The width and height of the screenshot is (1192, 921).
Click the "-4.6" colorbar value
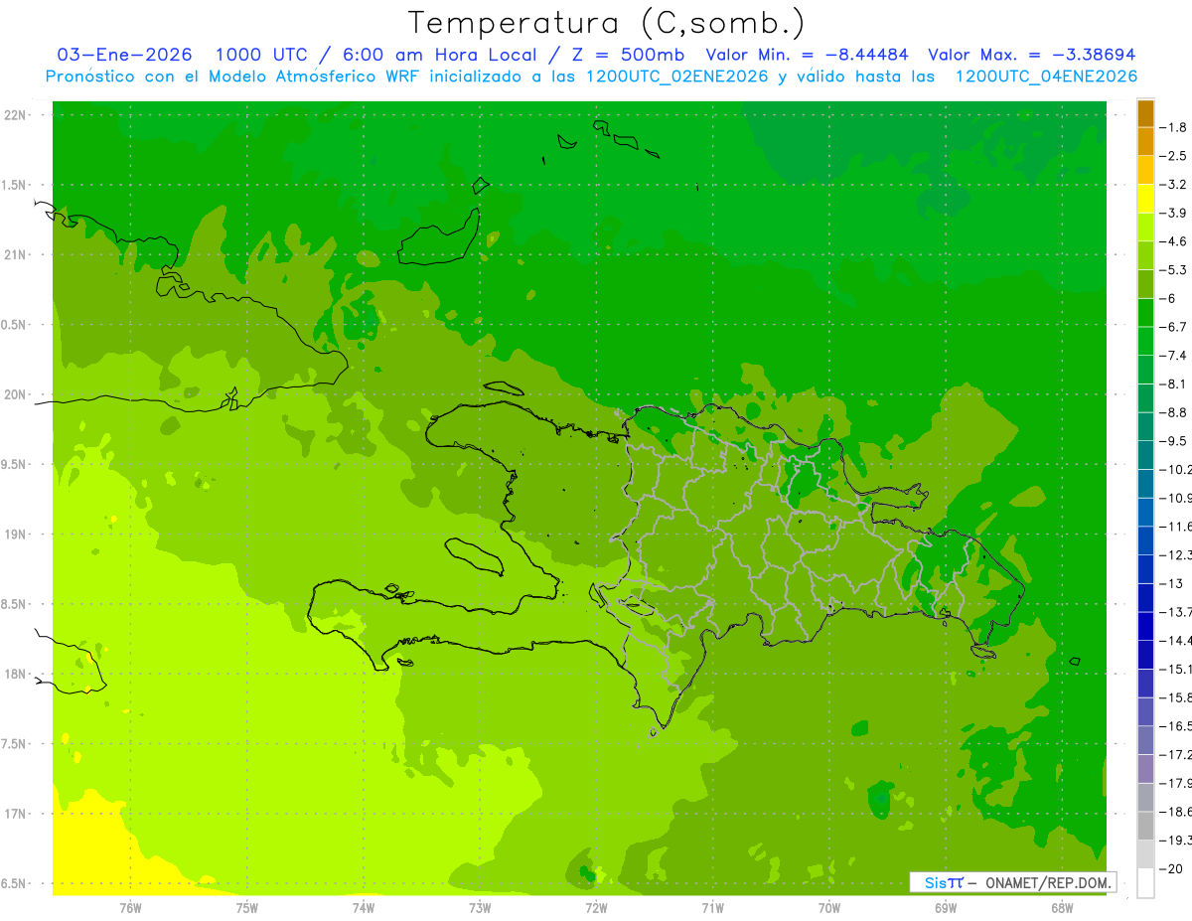pyautogui.click(x=1174, y=241)
